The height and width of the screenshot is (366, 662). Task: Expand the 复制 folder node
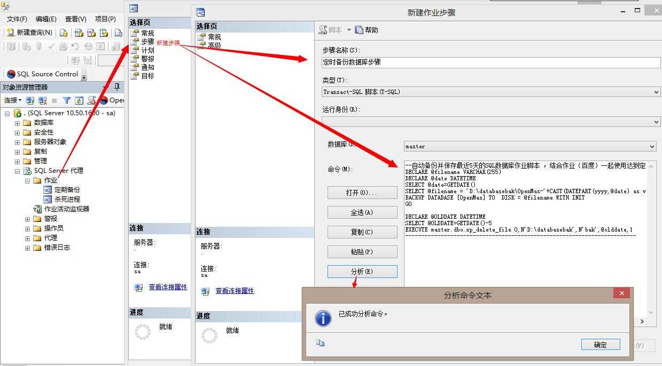click(17, 152)
